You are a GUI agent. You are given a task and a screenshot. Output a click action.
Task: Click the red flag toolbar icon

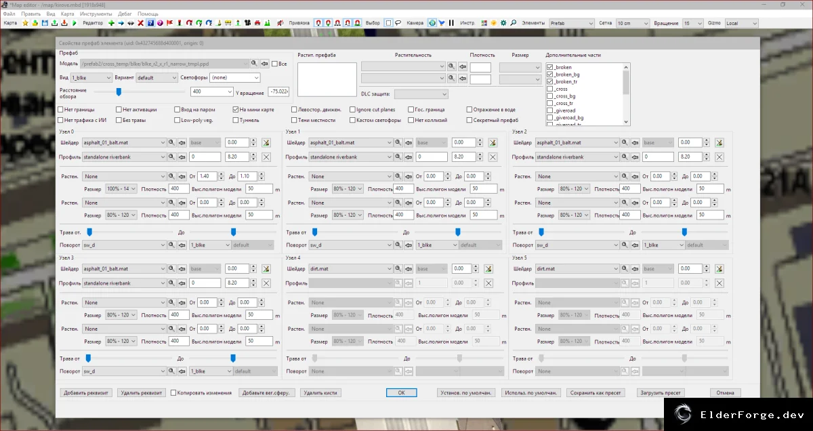click(169, 23)
